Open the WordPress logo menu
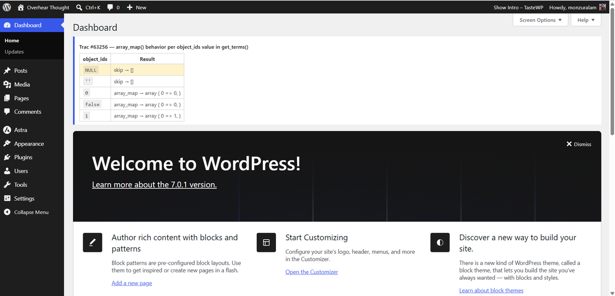The height and width of the screenshot is (296, 615). [7, 7]
